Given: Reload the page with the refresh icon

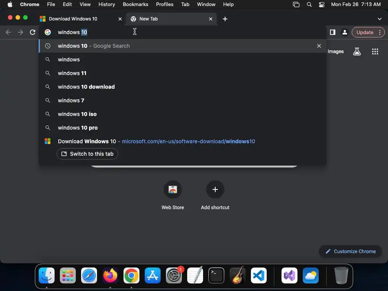Looking at the screenshot, I should [33, 32].
